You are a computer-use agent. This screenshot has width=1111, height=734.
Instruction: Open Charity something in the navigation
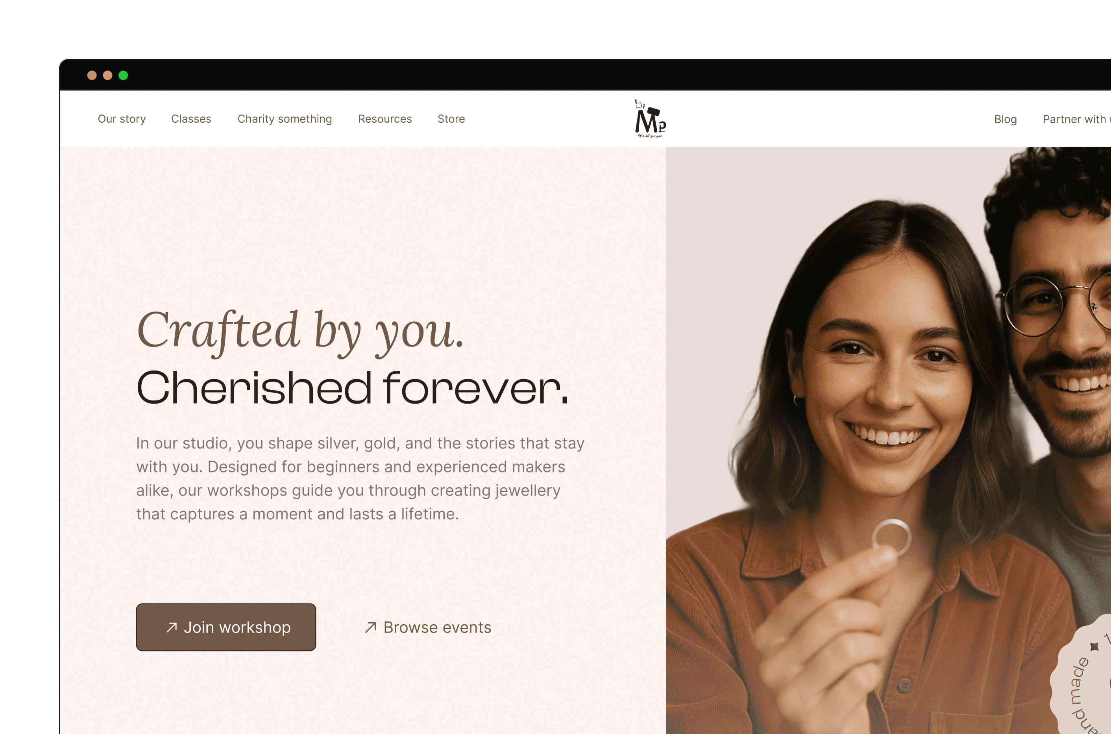pos(285,119)
